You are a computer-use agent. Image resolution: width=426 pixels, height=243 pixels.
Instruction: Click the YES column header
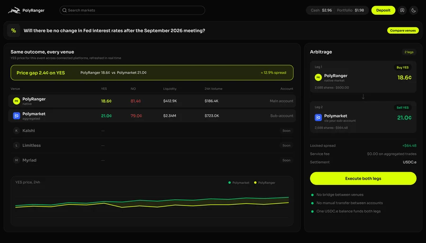click(104, 89)
